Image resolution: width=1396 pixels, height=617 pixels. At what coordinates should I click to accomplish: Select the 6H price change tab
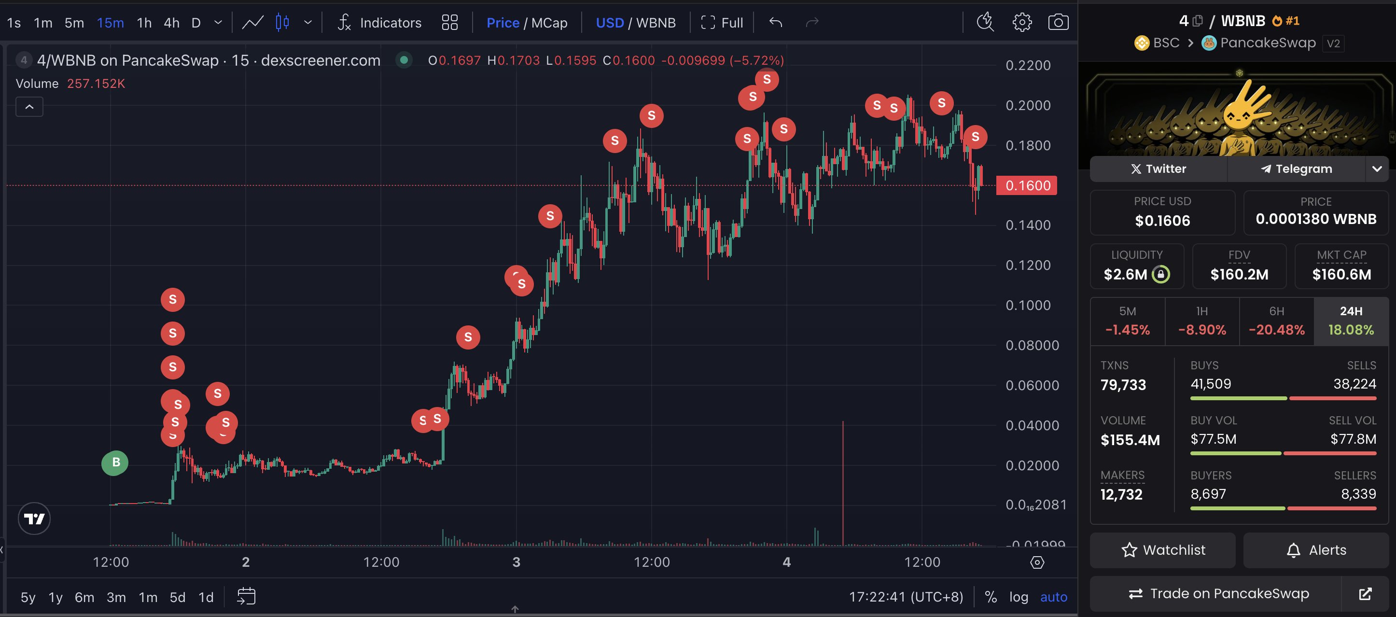pos(1276,321)
